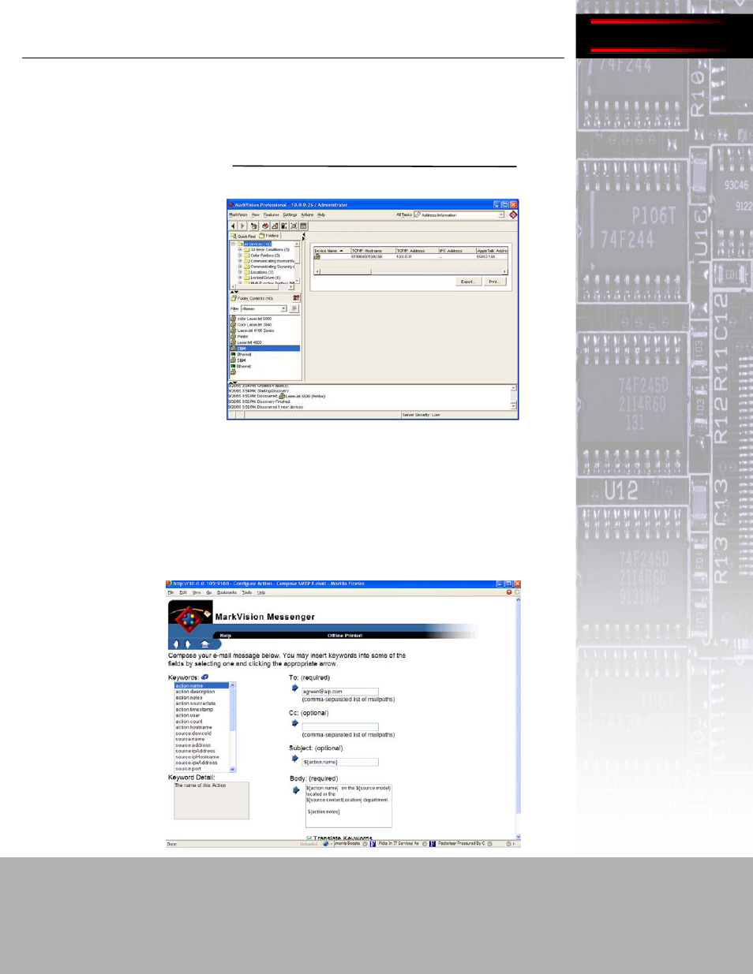Select the Communicating Insecurely folder
The height and width of the screenshot is (974, 753).
(x=272, y=261)
